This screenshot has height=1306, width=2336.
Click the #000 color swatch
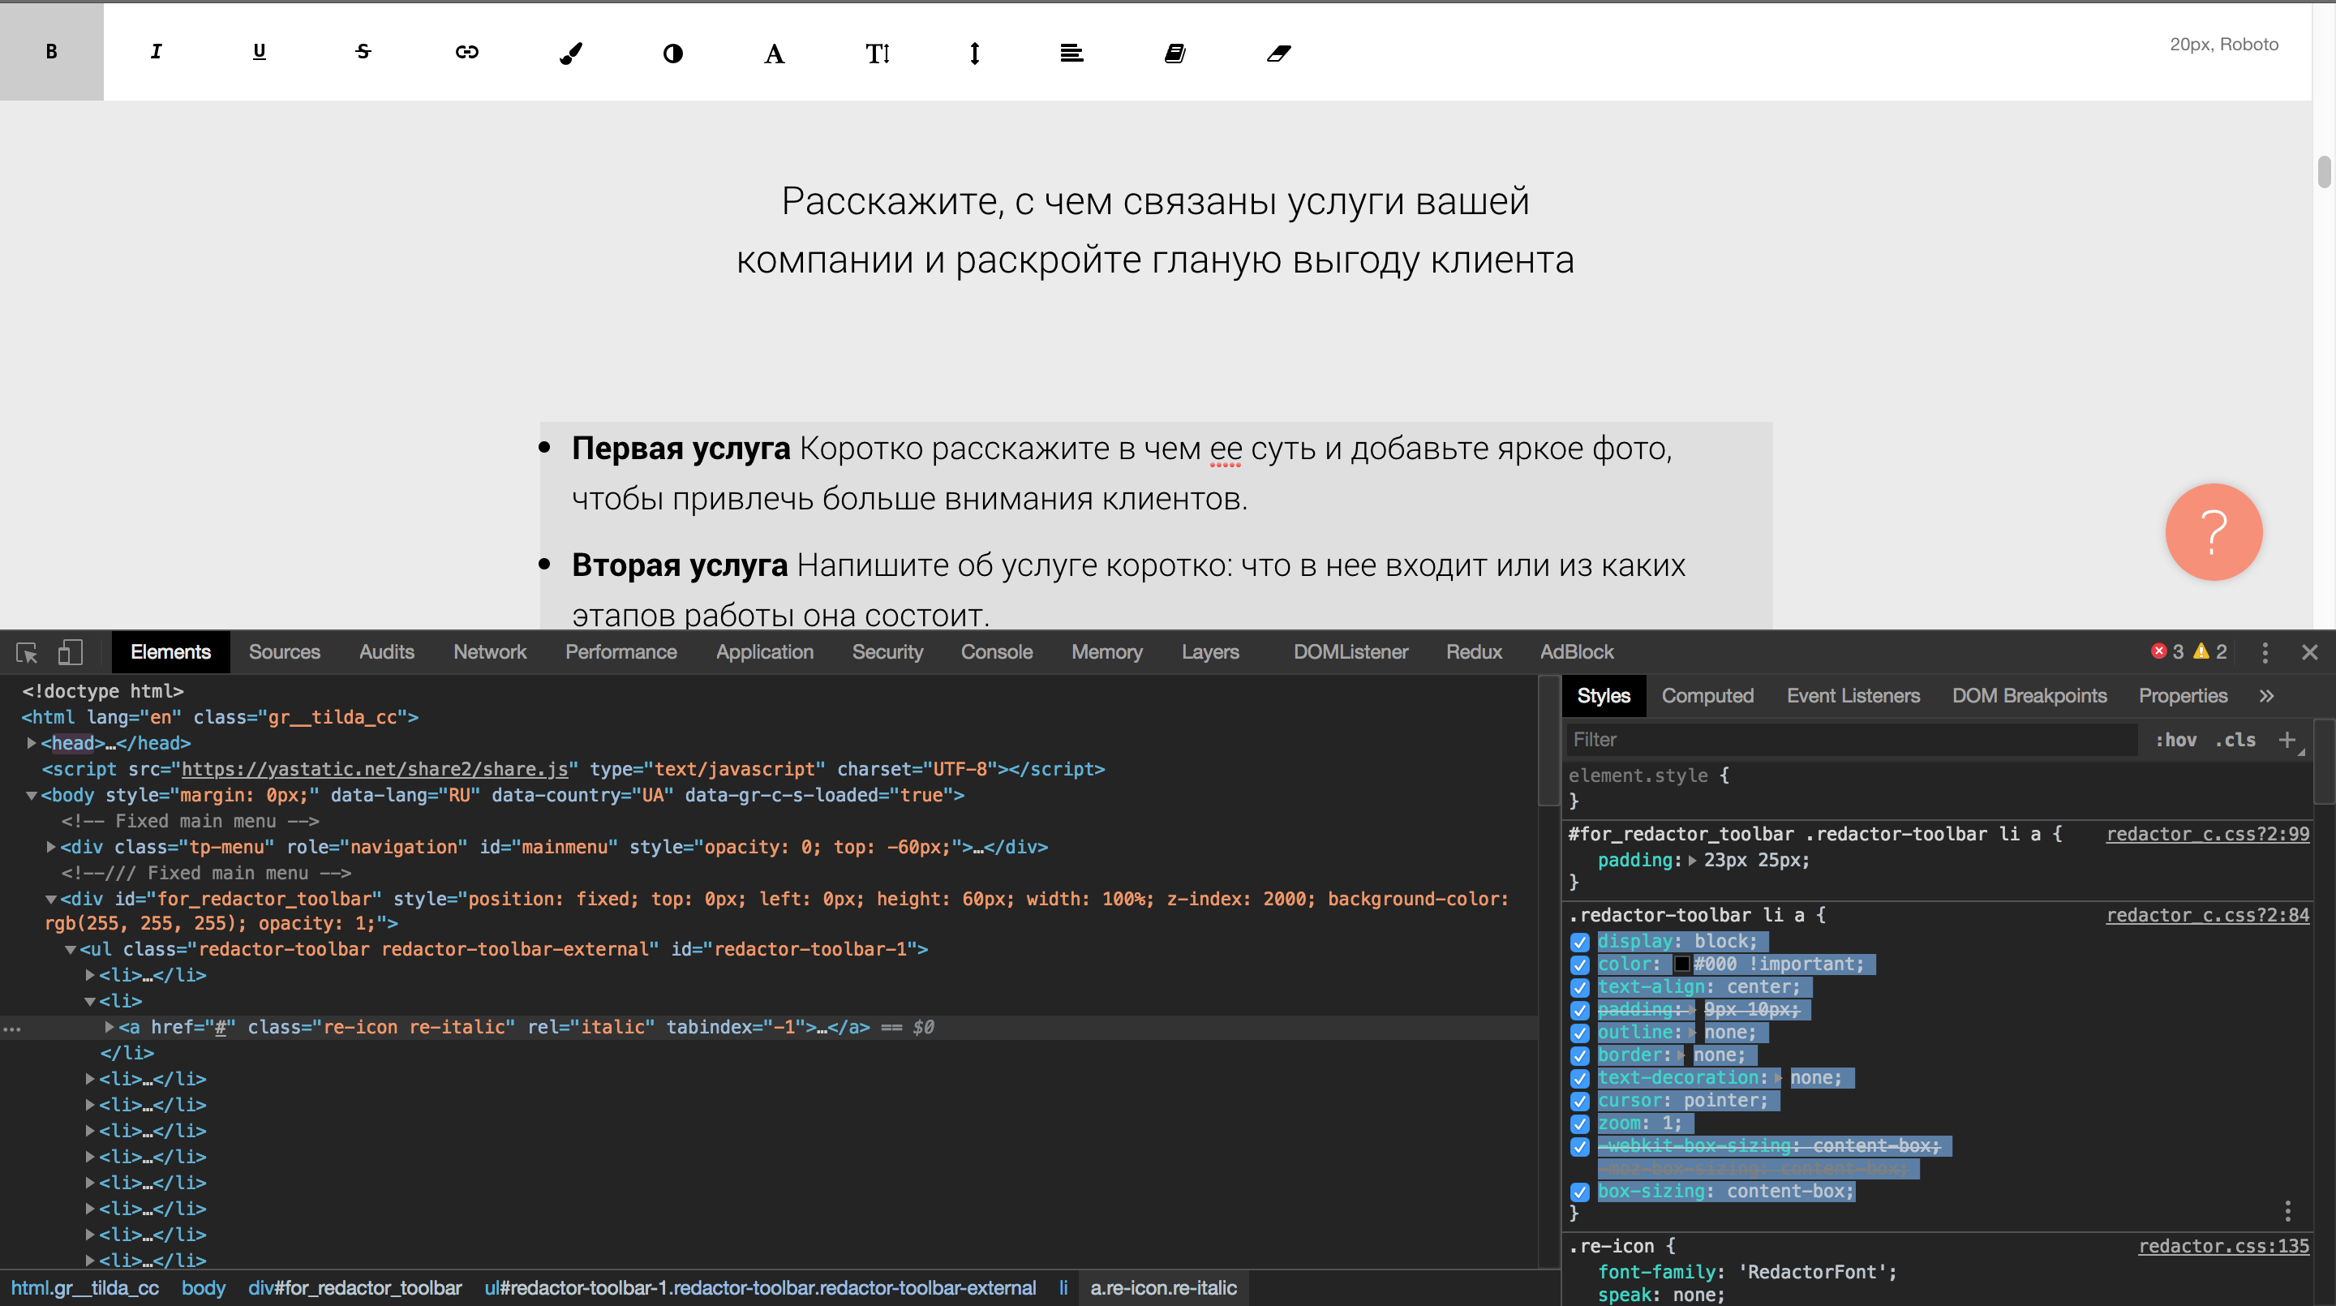[1681, 964]
